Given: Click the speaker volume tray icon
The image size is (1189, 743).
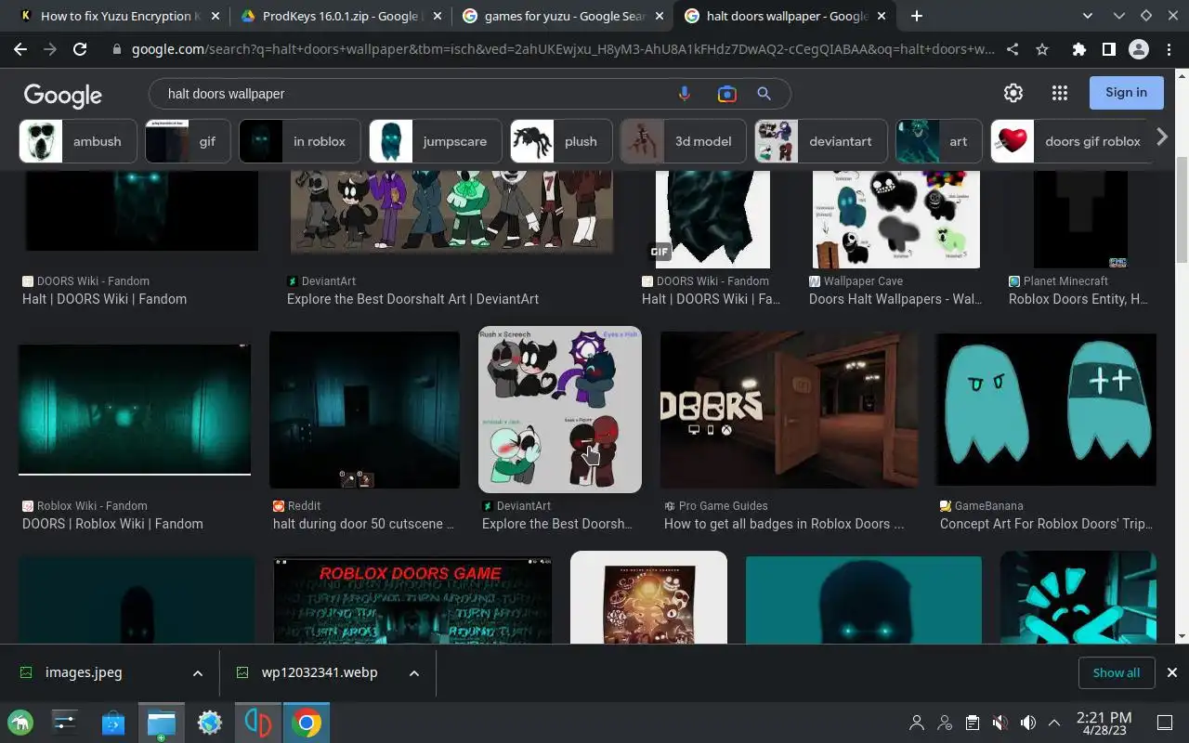Looking at the screenshot, I should 1027,723.
